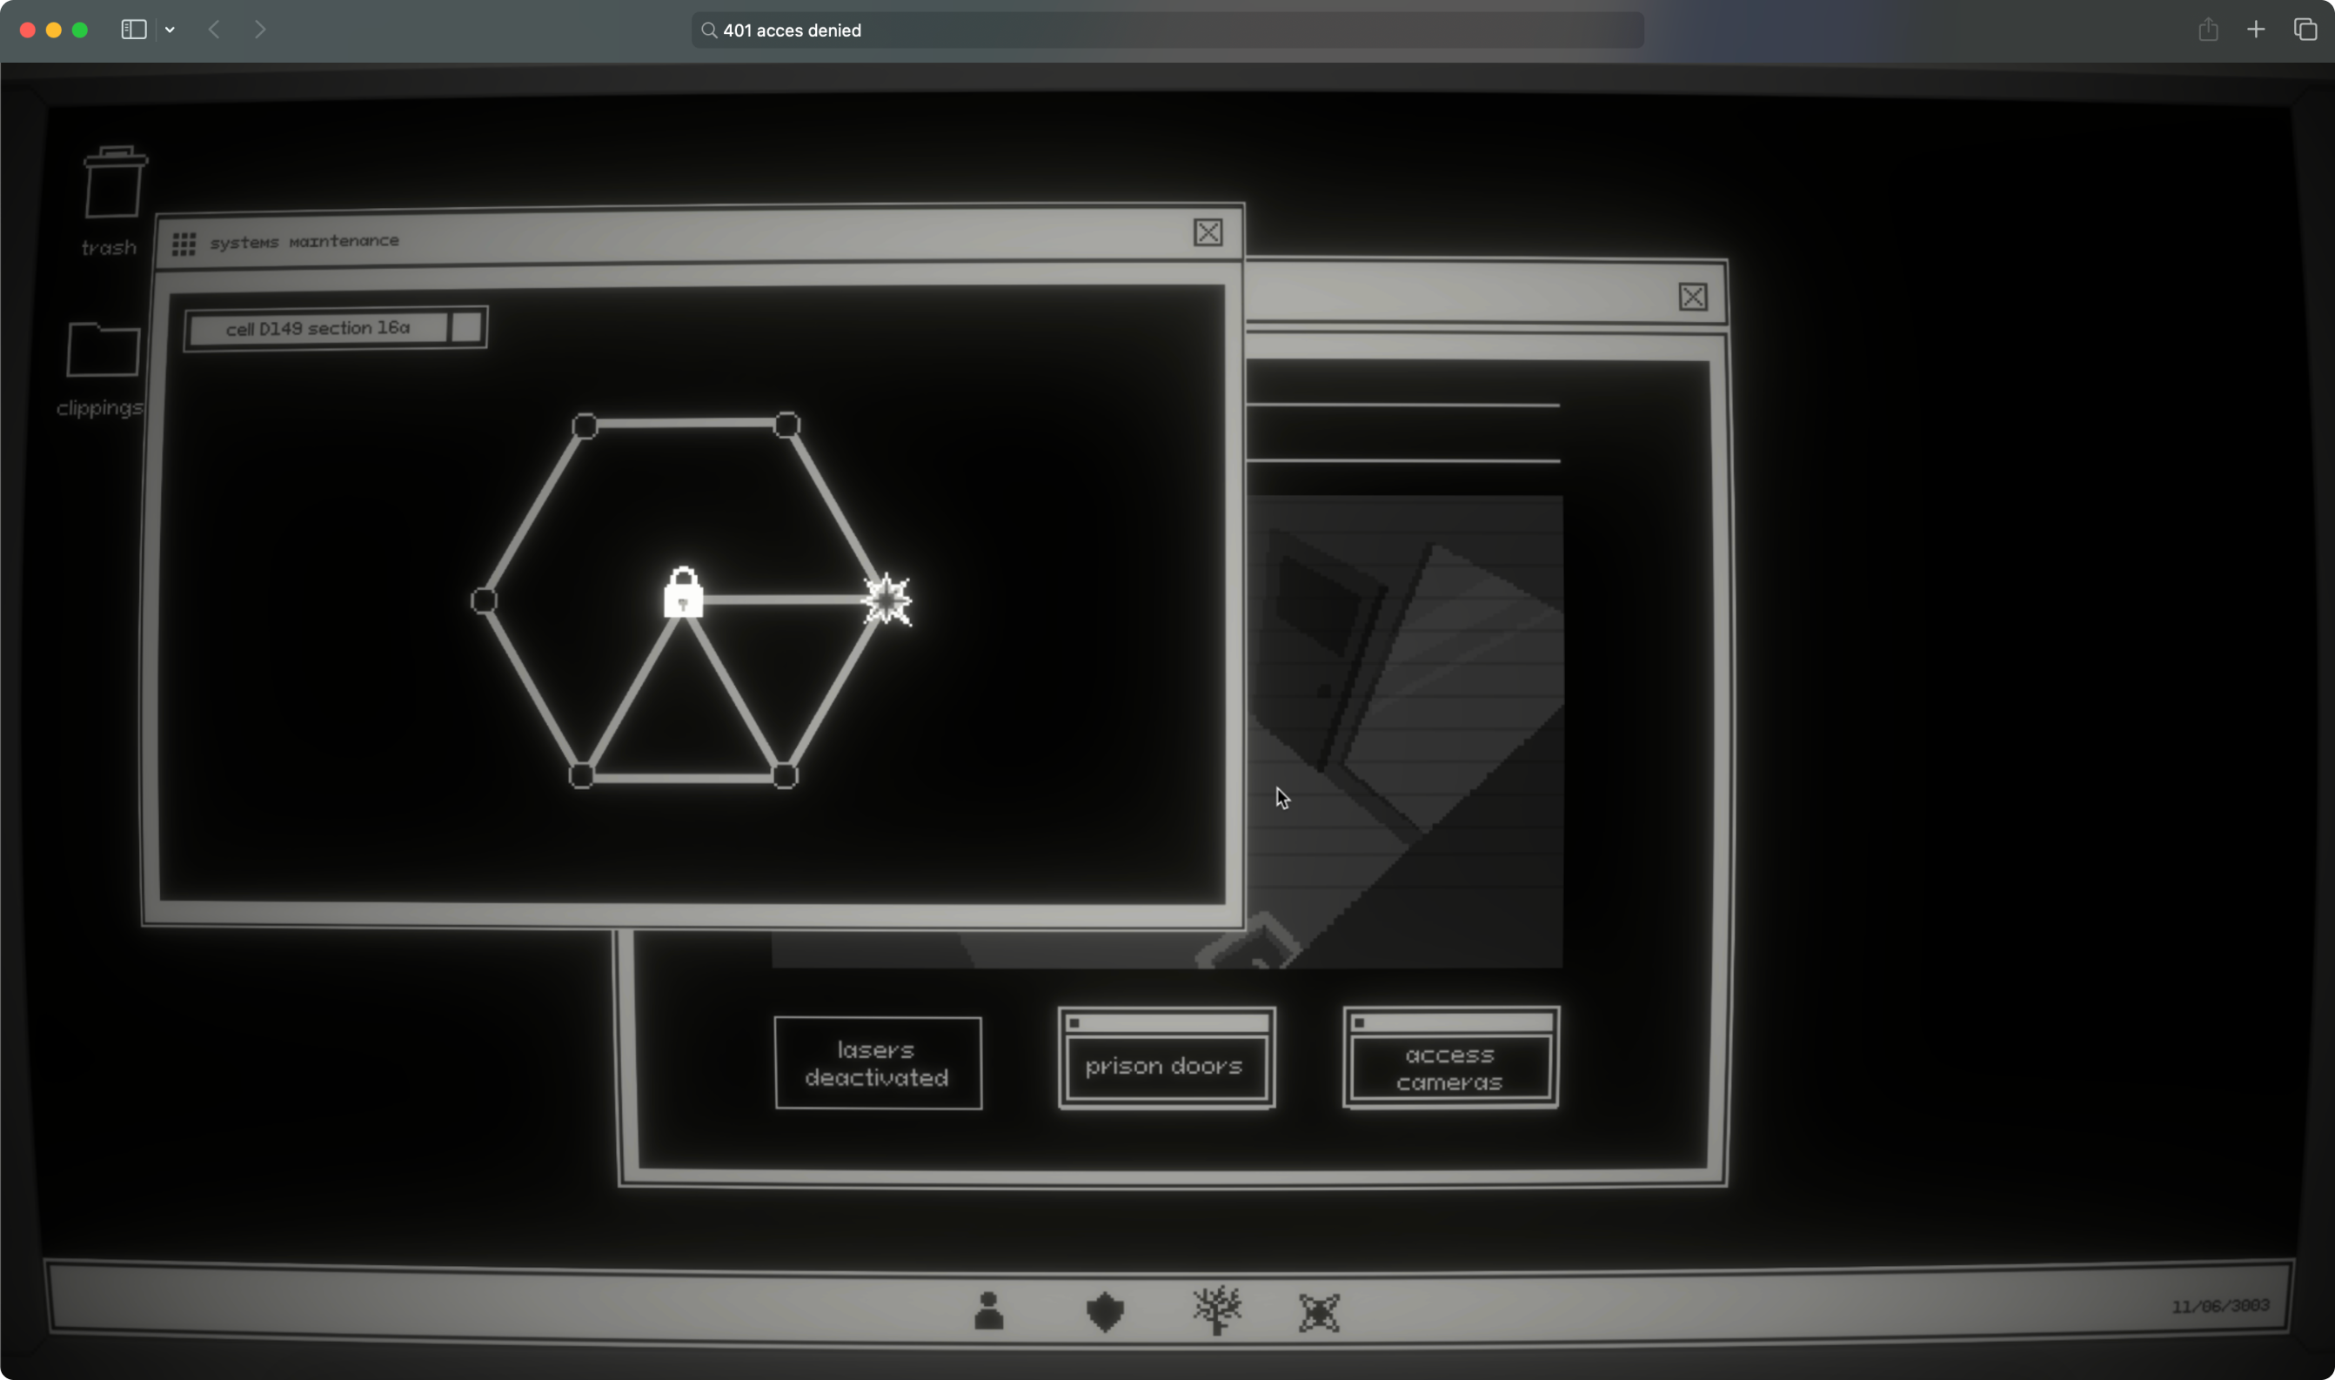Click the grid icon in the systems maintenance title bar
Screen dimensions: 2335x1380
coord(184,244)
